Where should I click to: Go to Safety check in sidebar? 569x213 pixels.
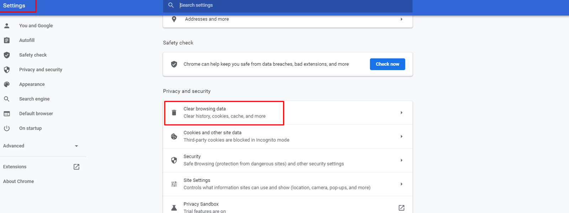pos(33,55)
